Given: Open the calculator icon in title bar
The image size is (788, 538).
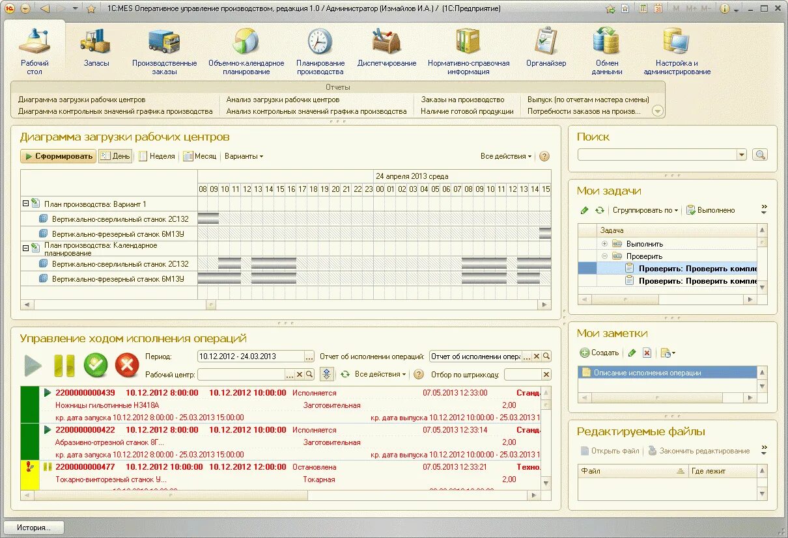Looking at the screenshot, I should click(643, 8).
